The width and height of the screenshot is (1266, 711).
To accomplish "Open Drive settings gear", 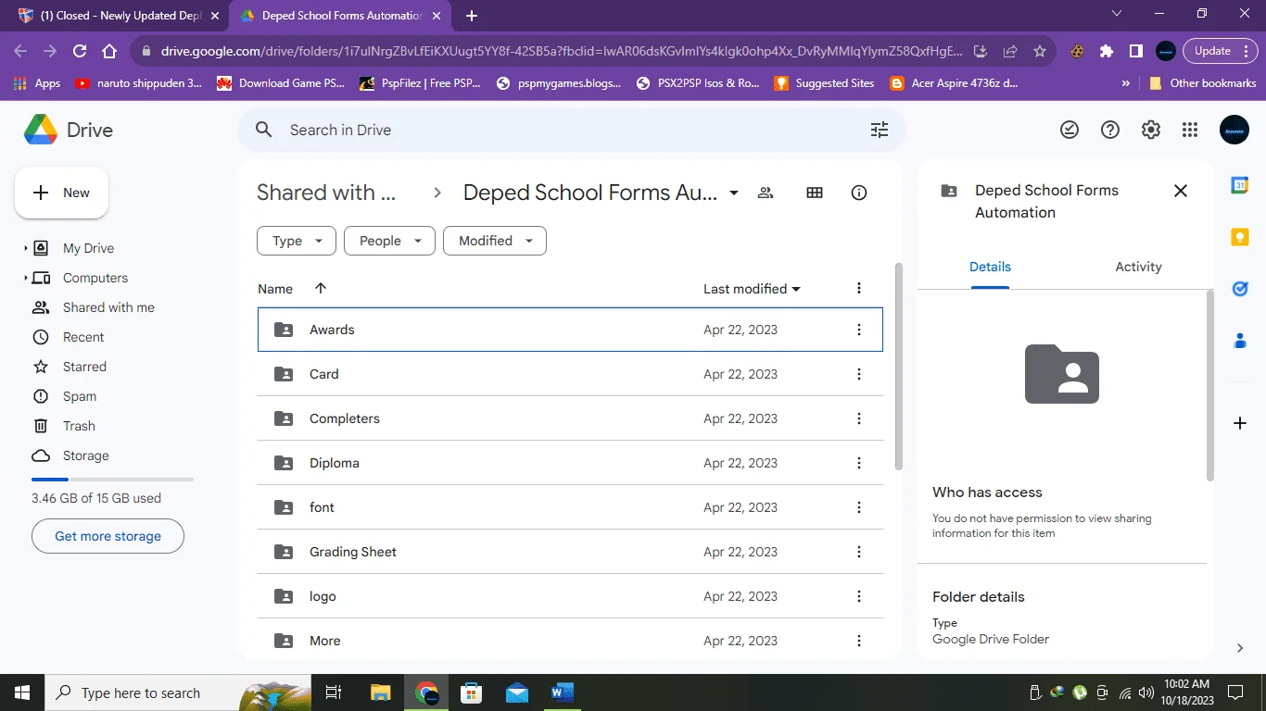I will [x=1151, y=131].
